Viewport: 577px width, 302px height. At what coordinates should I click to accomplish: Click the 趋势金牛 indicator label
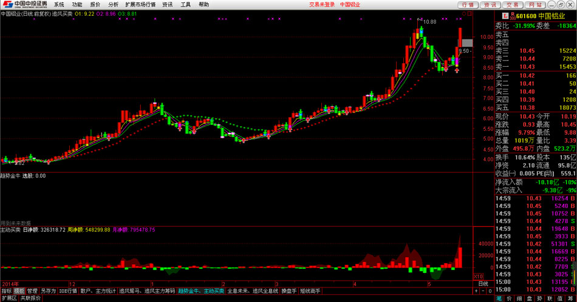click(x=10, y=176)
